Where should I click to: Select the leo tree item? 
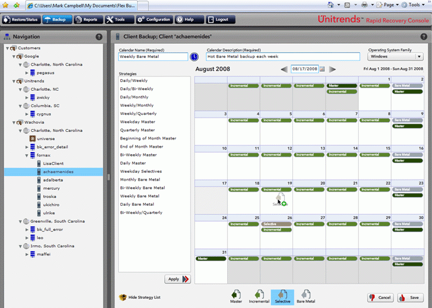[x=40, y=238]
